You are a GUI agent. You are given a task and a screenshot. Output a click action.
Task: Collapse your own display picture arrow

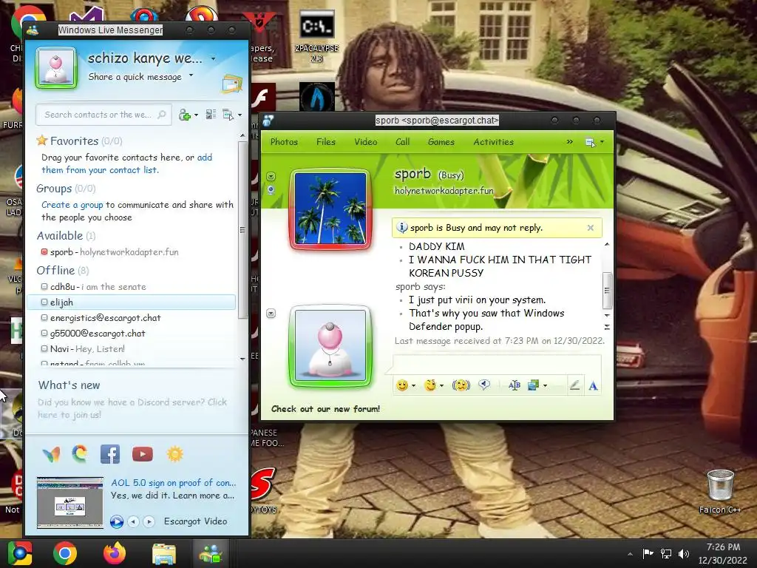tap(271, 314)
